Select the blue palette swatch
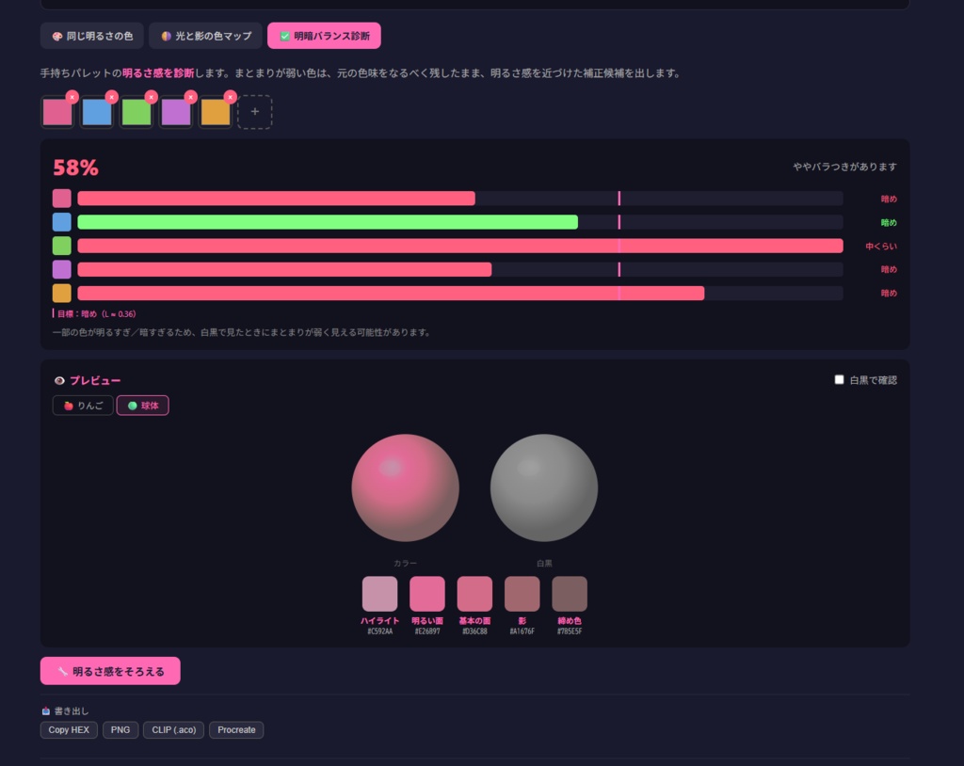The width and height of the screenshot is (964, 766). 97,113
